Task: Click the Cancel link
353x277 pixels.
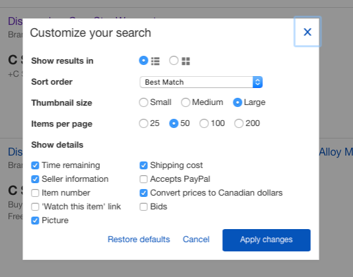Action: 196,240
